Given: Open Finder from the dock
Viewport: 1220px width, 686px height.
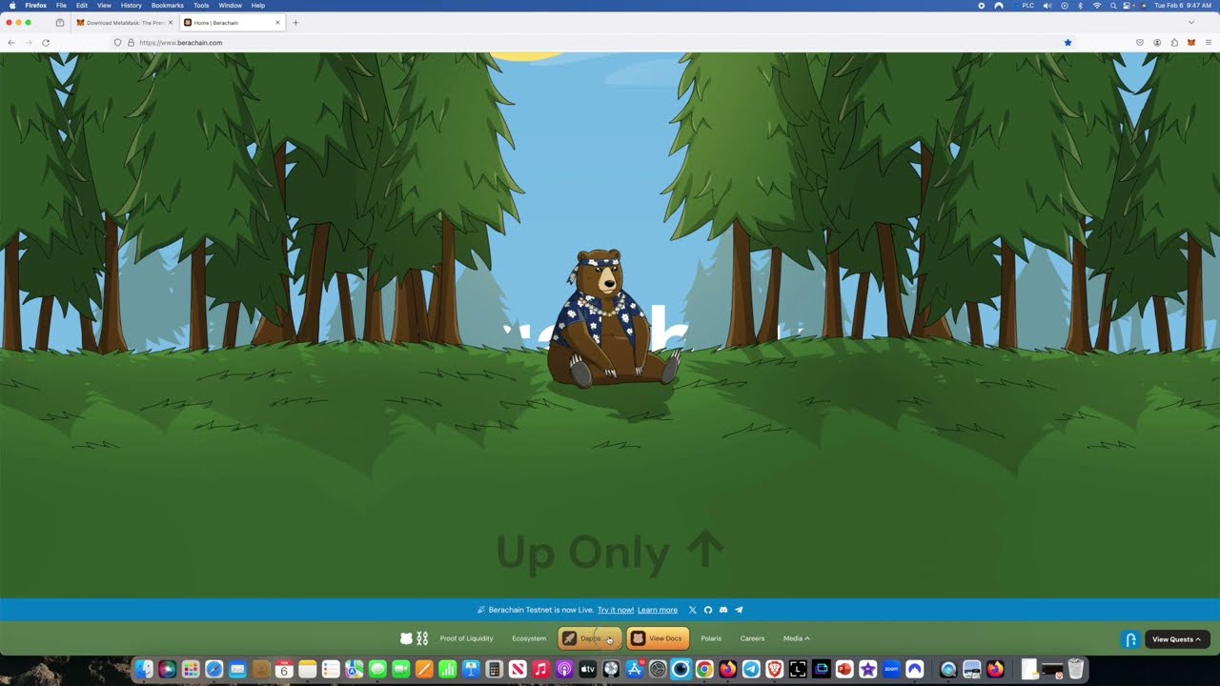Looking at the screenshot, I should pos(144,670).
